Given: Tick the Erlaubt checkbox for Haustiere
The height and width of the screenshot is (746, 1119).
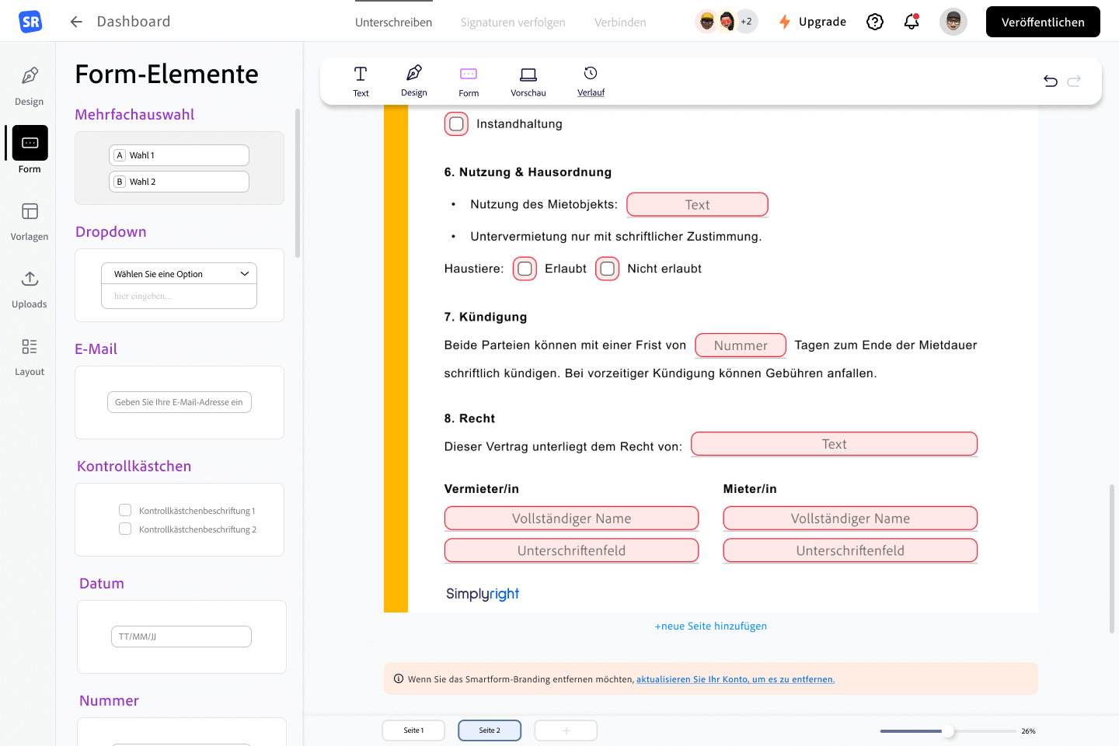Looking at the screenshot, I should [525, 269].
